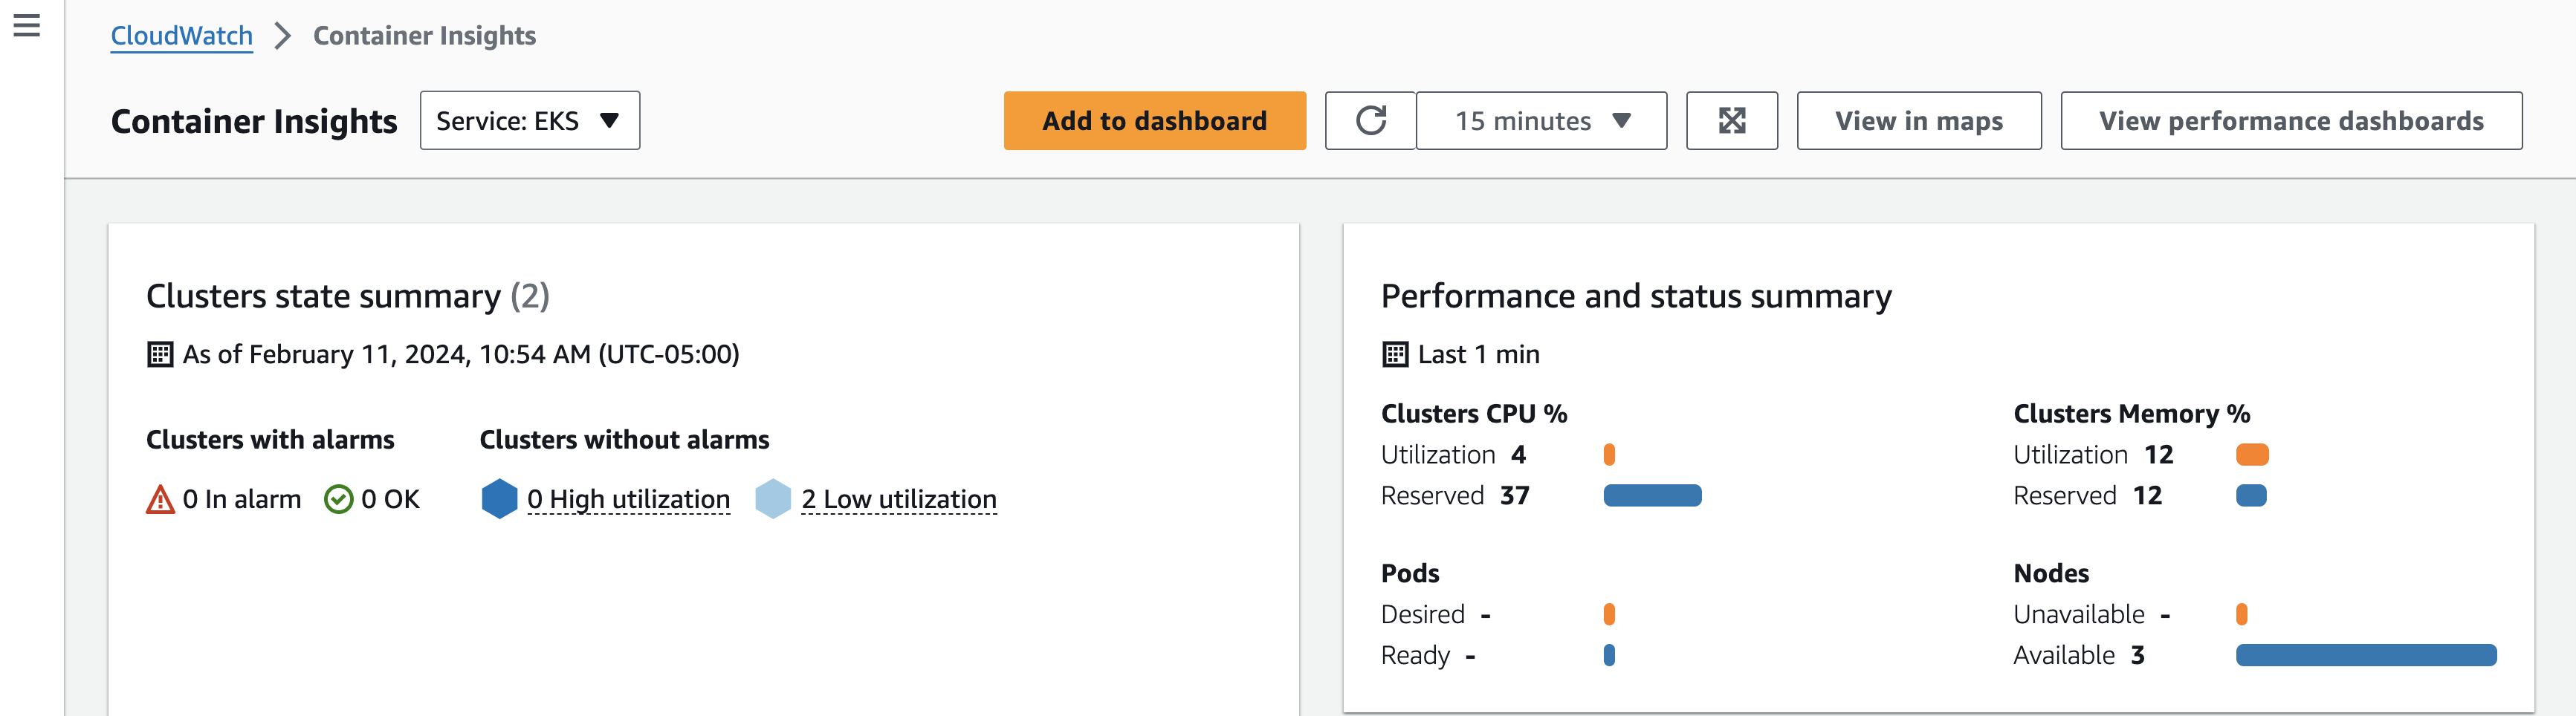2576x716 pixels.
Task: Go to CloudWatch breadcrumb link
Action: [x=181, y=36]
